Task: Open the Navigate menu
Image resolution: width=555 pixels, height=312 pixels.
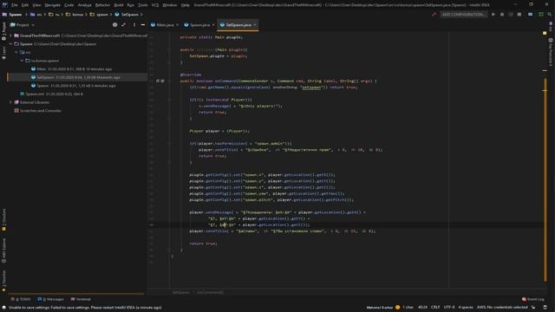Action: 52,5
